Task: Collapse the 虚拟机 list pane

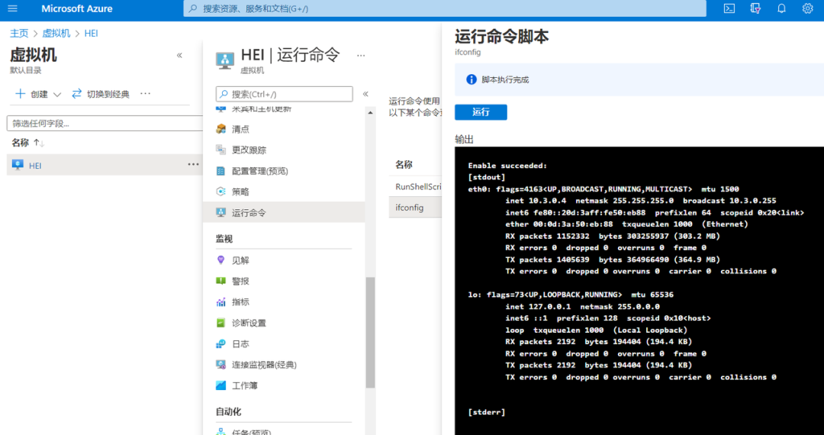Action: (x=179, y=55)
